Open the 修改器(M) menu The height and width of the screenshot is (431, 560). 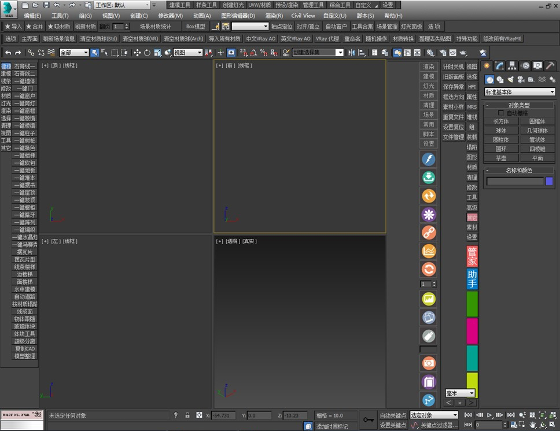coord(170,16)
